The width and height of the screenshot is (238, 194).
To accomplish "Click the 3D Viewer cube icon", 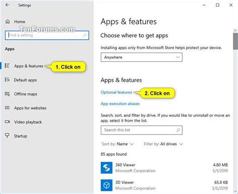I will coord(106,185).
